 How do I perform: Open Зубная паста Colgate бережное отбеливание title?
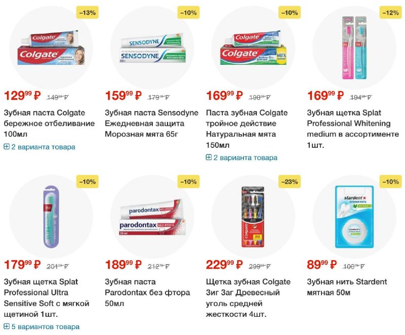pos(49,123)
